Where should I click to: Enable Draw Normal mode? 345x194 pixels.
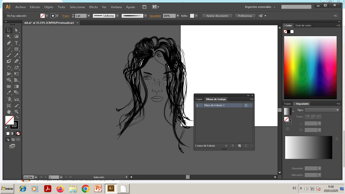point(8,140)
